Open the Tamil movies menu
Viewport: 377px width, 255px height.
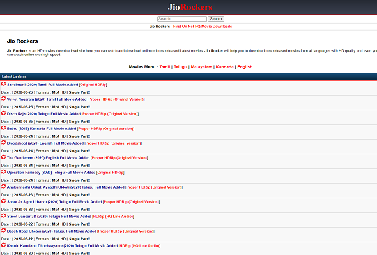point(165,67)
